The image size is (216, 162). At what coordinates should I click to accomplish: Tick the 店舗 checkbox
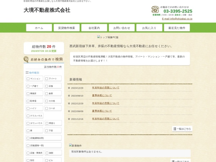[47, 86]
